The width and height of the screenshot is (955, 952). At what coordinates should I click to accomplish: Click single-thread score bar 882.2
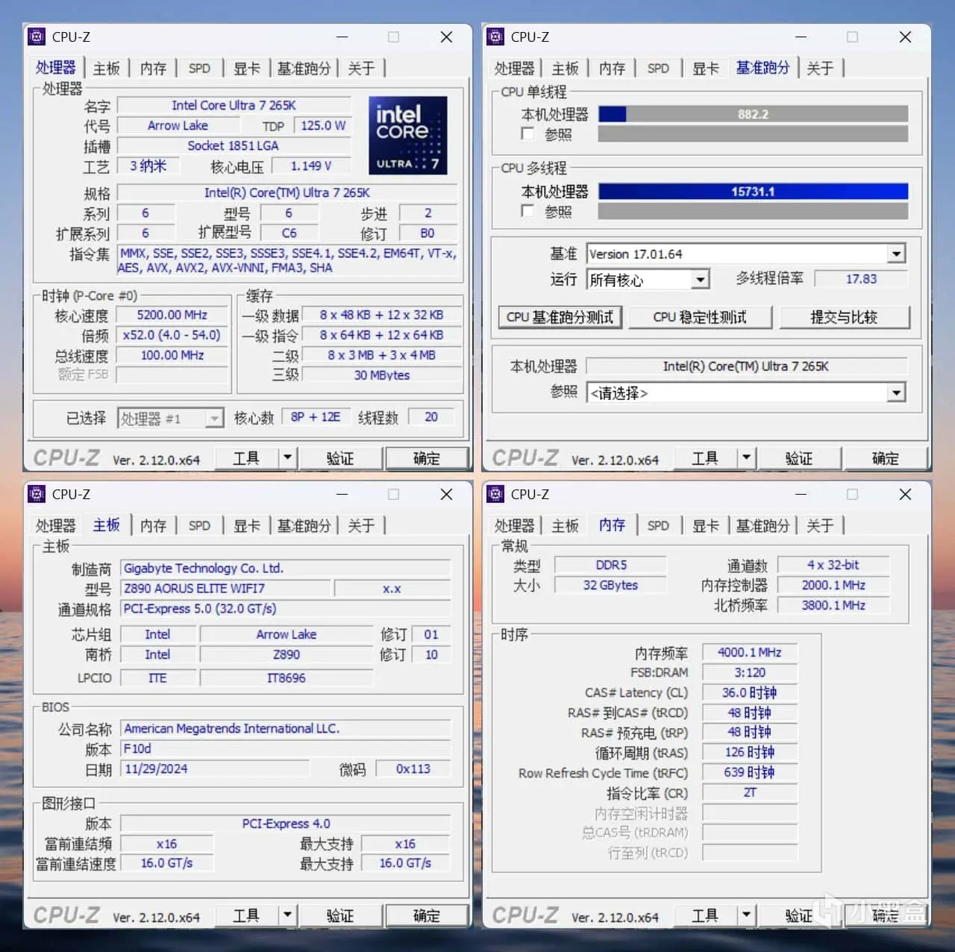coord(753,114)
